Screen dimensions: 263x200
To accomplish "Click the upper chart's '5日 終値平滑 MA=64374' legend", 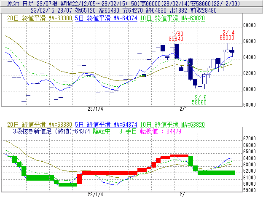I will click(106, 18).
